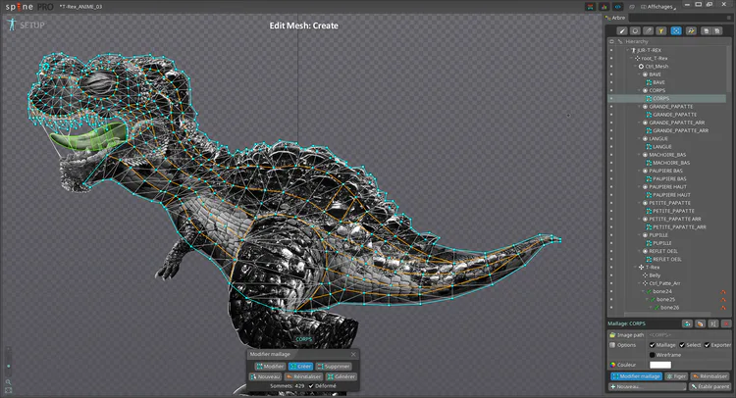Viewport: 736px width, 398px height.
Task: Click the Figer button
Action: click(676, 376)
